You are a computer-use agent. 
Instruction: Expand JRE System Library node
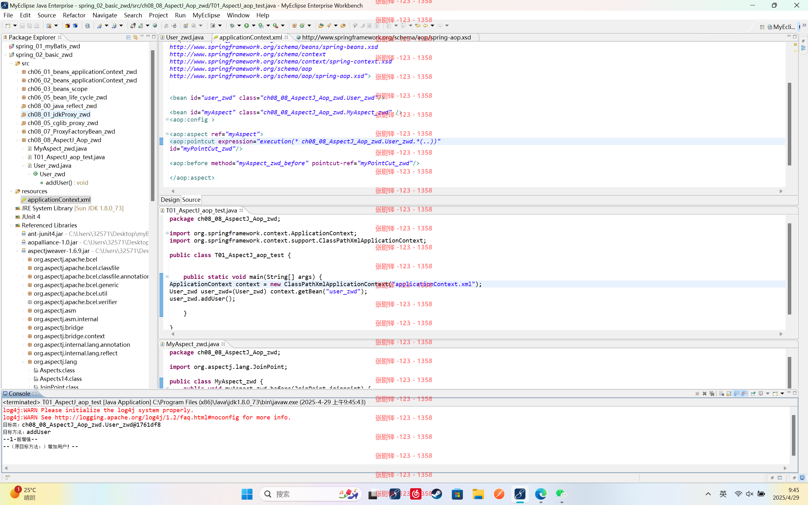click(x=11, y=208)
